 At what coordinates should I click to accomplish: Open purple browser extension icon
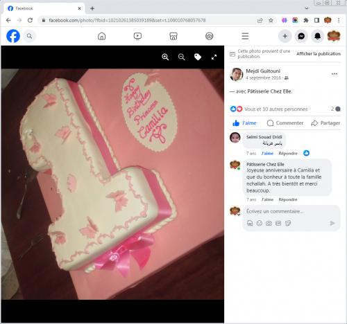coord(285,20)
